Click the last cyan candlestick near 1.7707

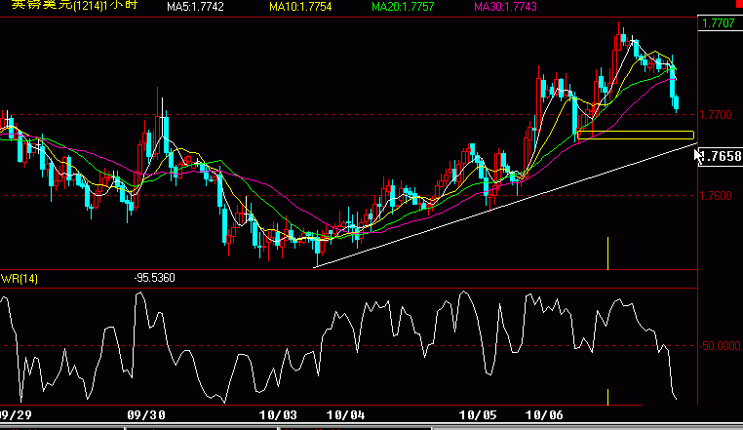[x=676, y=103]
